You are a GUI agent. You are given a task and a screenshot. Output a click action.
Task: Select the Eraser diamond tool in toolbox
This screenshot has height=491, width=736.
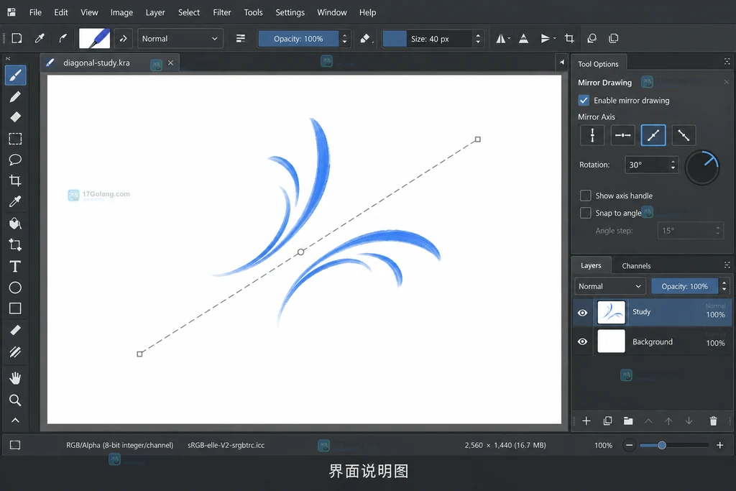[x=16, y=117]
